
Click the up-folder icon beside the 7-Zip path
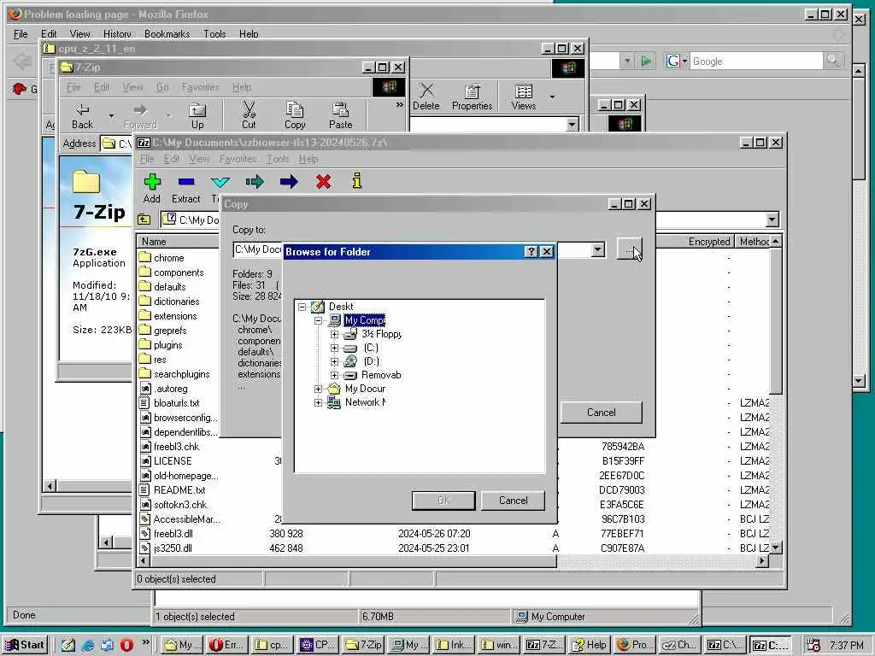[x=144, y=220]
